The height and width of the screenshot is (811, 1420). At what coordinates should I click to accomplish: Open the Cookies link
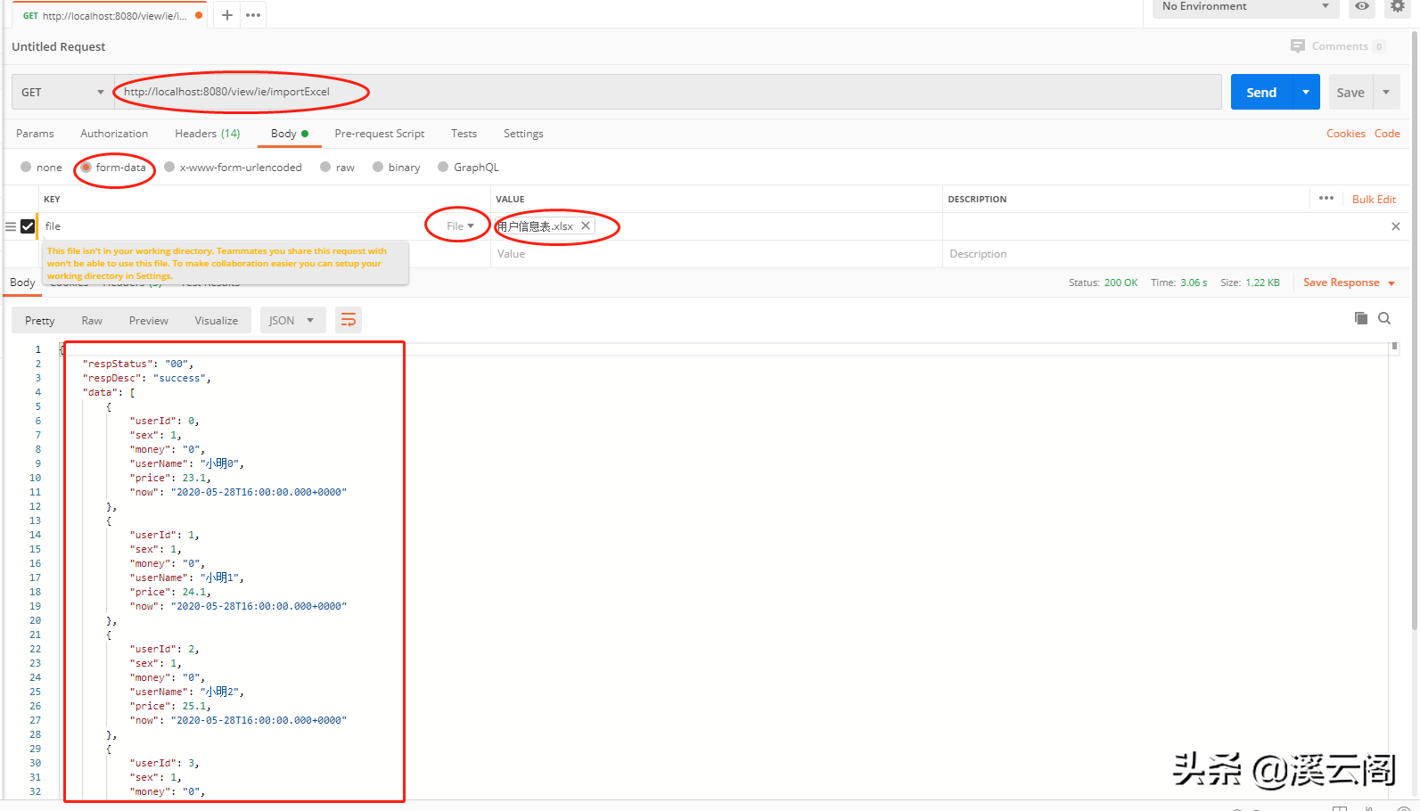click(x=1346, y=134)
